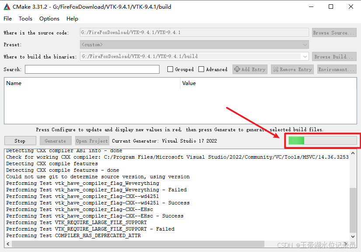Open the Environment dialog button

pos(337,69)
